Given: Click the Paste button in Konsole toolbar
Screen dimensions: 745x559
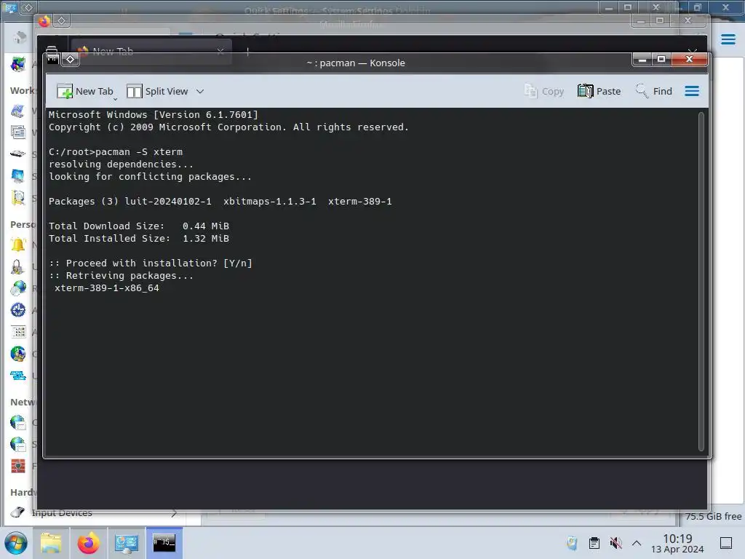Looking at the screenshot, I should pos(599,91).
